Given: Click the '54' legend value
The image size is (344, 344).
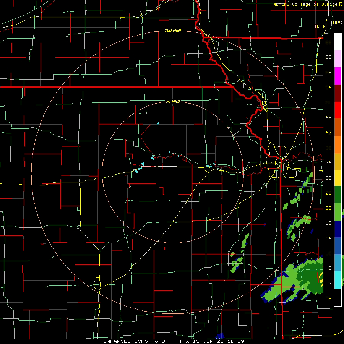Looking at the screenshot, I should (x=328, y=87).
